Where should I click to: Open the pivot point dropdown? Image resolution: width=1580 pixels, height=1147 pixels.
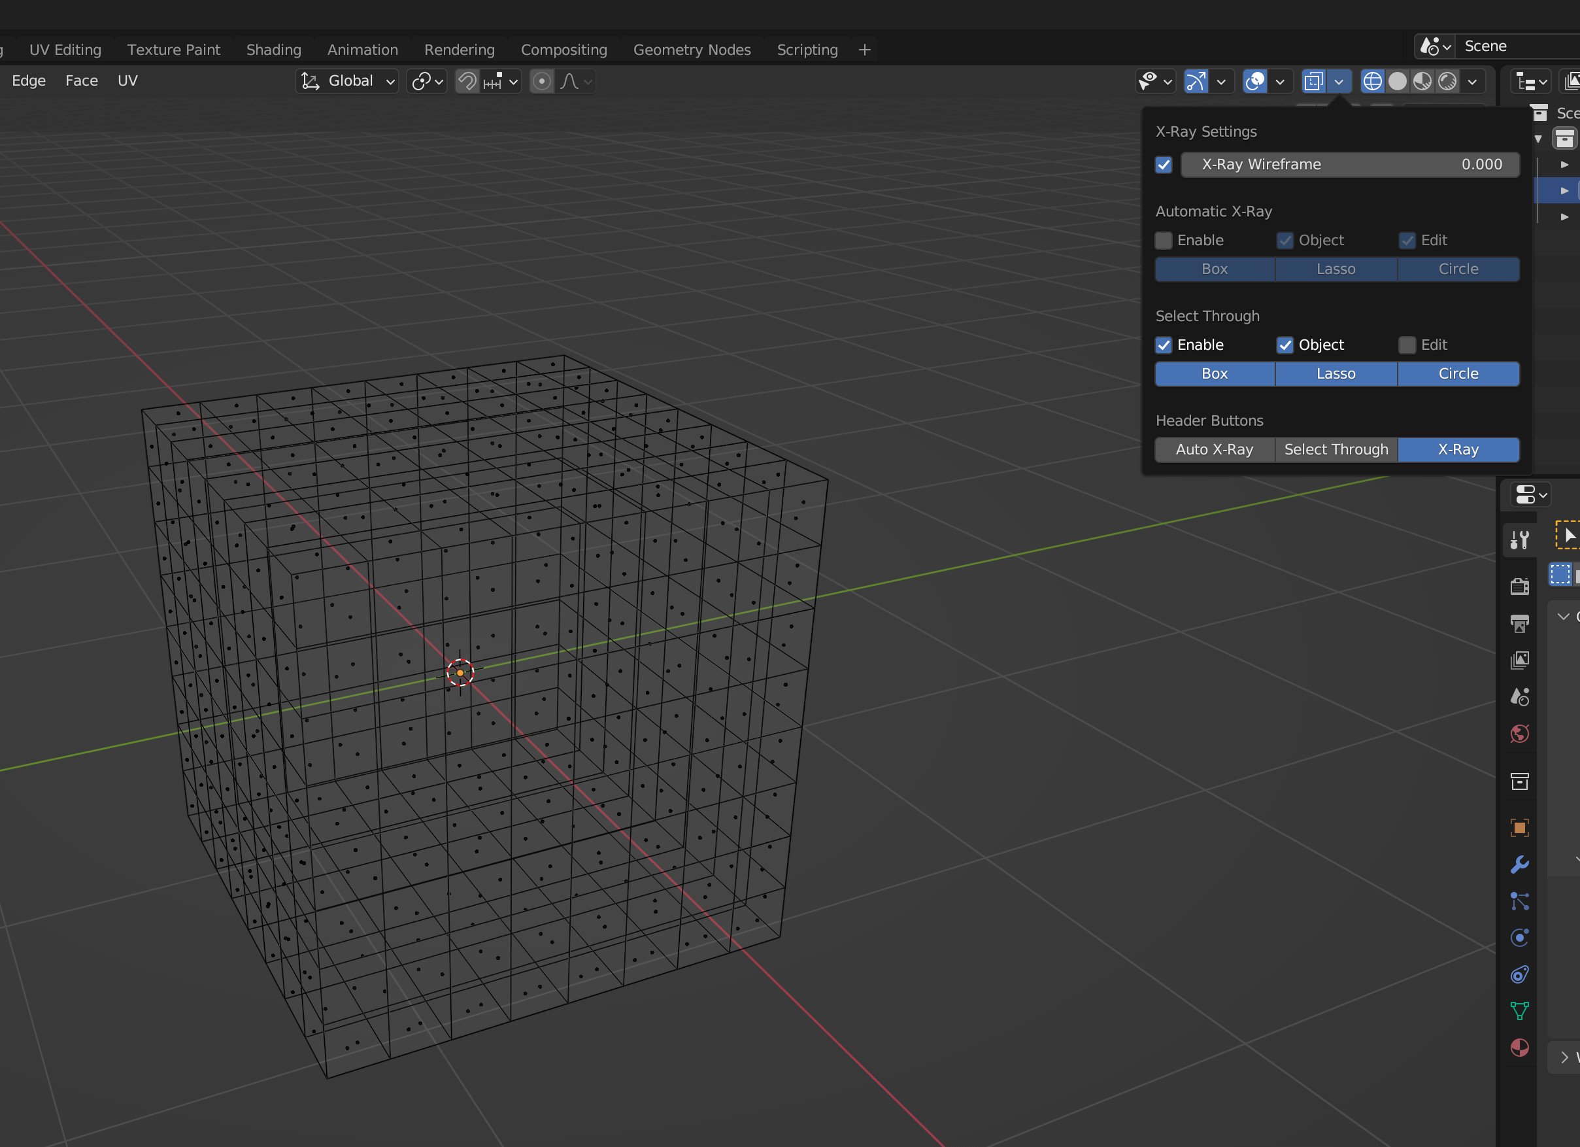tap(427, 82)
